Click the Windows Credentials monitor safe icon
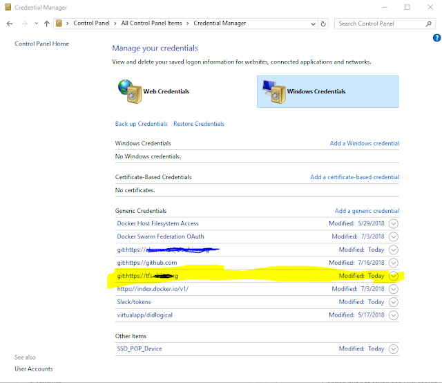The width and height of the screenshot is (442, 383). point(273,91)
